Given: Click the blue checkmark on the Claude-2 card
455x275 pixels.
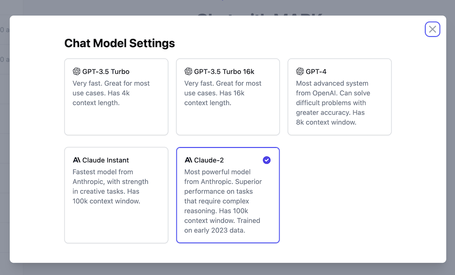Looking at the screenshot, I should (x=267, y=160).
